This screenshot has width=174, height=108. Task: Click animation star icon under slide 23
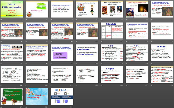pos(26,86)
